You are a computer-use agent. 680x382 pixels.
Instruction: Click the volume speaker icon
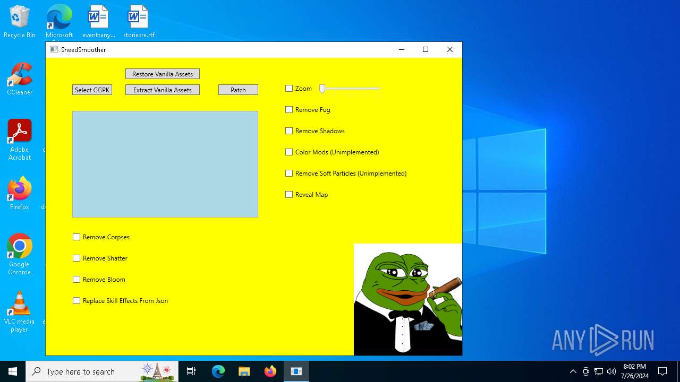[611, 371]
